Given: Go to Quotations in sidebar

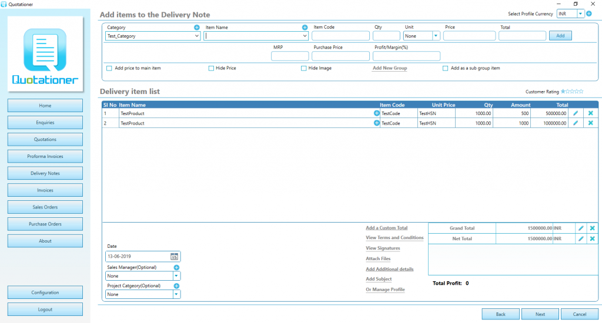Looking at the screenshot, I should 45,140.
